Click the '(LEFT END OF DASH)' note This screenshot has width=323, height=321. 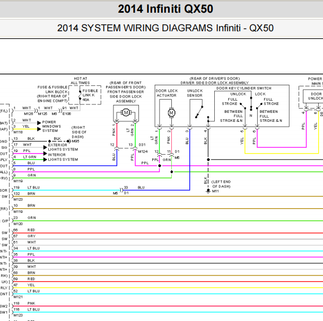(221, 184)
